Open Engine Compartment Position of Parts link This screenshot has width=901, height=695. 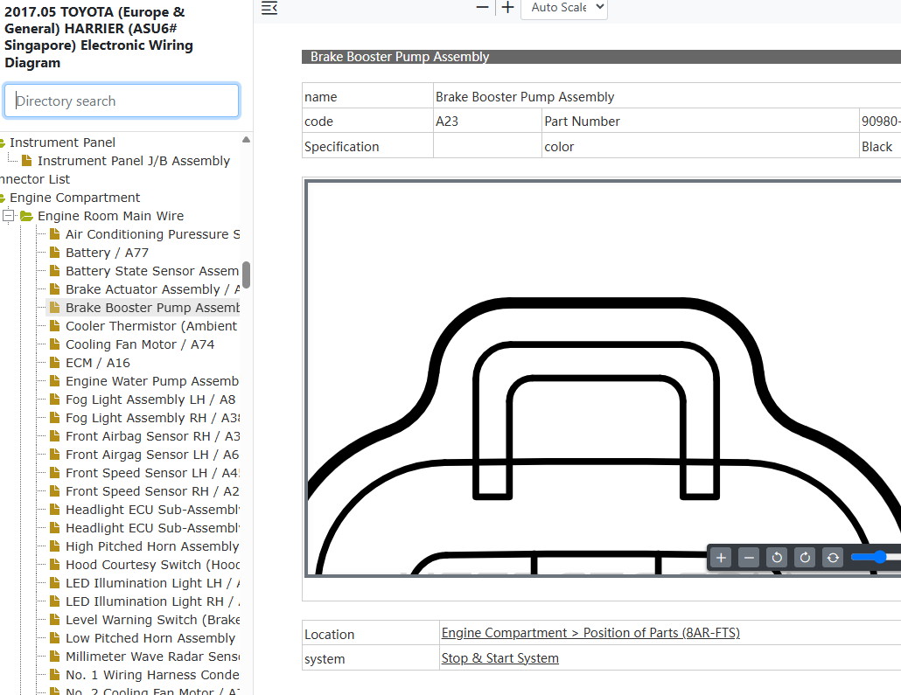click(x=590, y=633)
